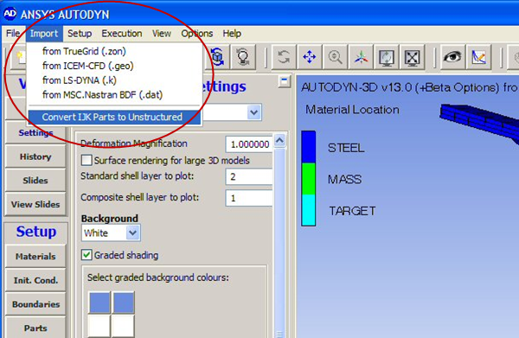Click the monitor refresh view icon

pos(387,57)
